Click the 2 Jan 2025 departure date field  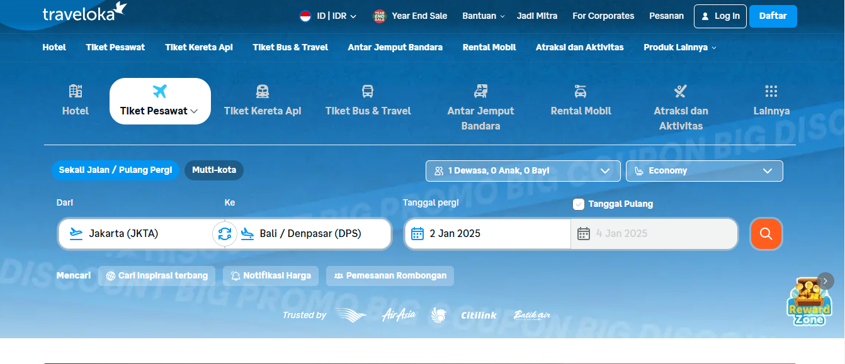point(488,234)
